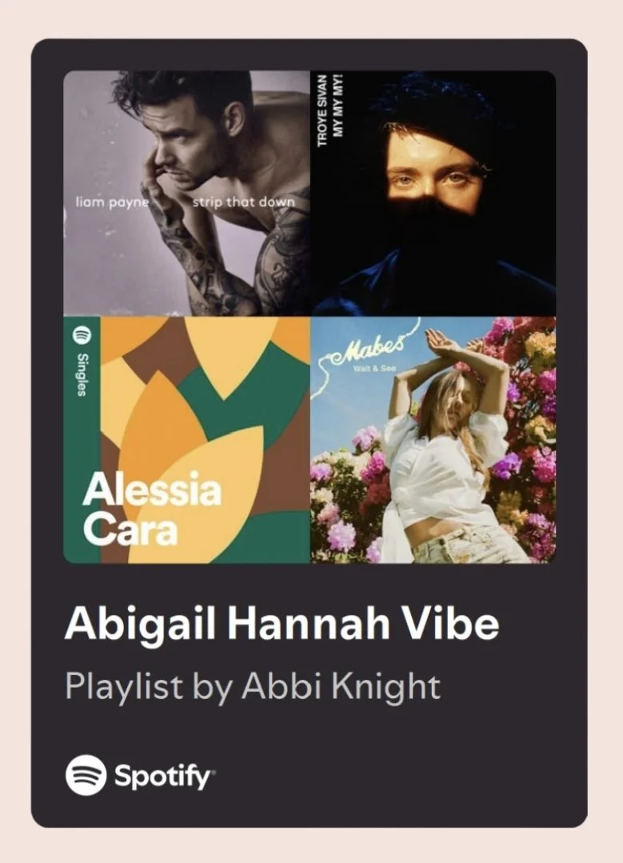Click the Abigail Hannah Vibe playlist title
The image size is (623, 863).
[x=282, y=625]
